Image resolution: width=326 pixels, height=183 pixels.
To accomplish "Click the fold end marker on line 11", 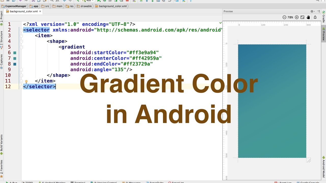I will pos(21,81).
